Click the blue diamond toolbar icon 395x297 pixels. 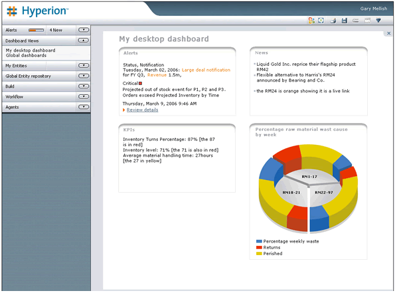pos(378,21)
